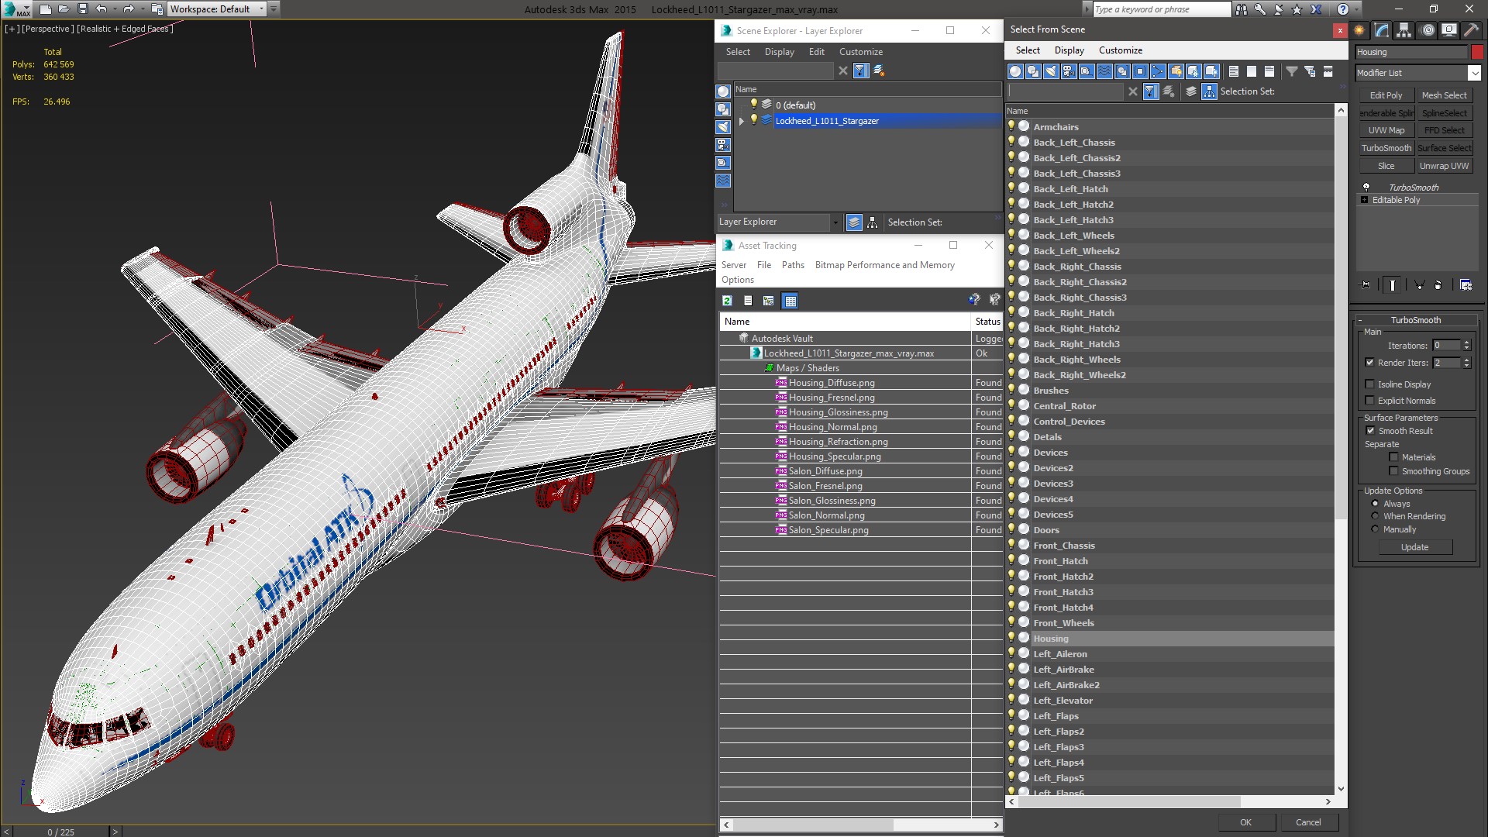The width and height of the screenshot is (1488, 837).
Task: Click the table view icon in Asset Tracking
Action: [790, 301]
